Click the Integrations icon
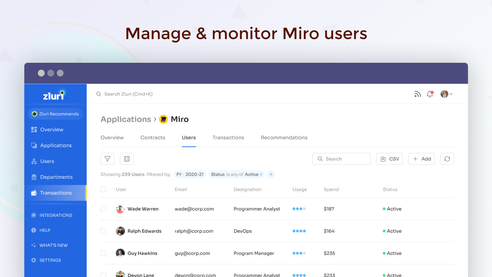Image resolution: width=492 pixels, height=277 pixels. click(34, 215)
